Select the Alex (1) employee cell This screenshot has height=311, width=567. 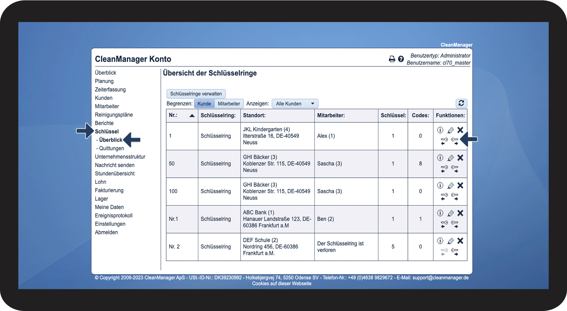point(346,136)
